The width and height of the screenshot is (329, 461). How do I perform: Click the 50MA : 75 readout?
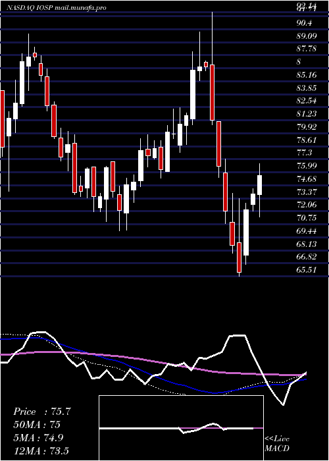click(x=37, y=425)
